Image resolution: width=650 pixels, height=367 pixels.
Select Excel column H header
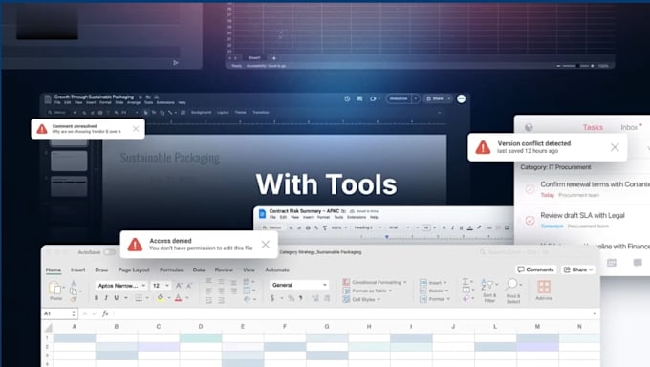(x=369, y=326)
